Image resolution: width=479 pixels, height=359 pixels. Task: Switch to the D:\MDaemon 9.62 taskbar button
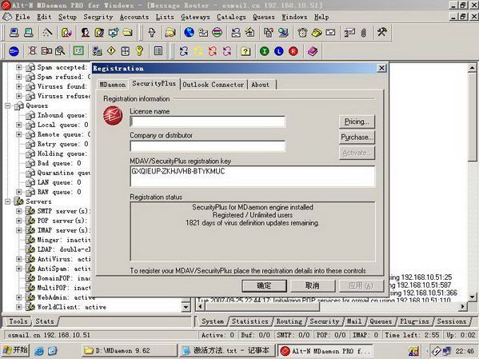coord(130,351)
